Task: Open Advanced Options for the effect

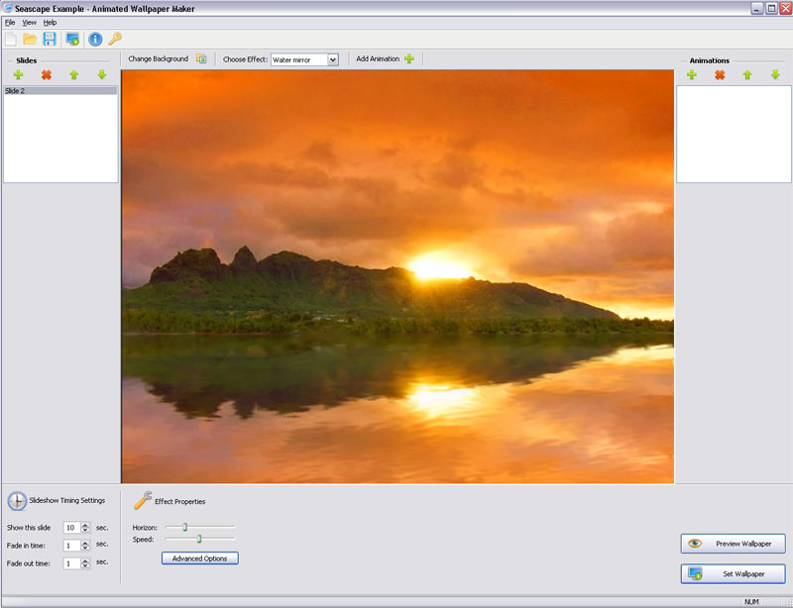Action: (x=200, y=557)
